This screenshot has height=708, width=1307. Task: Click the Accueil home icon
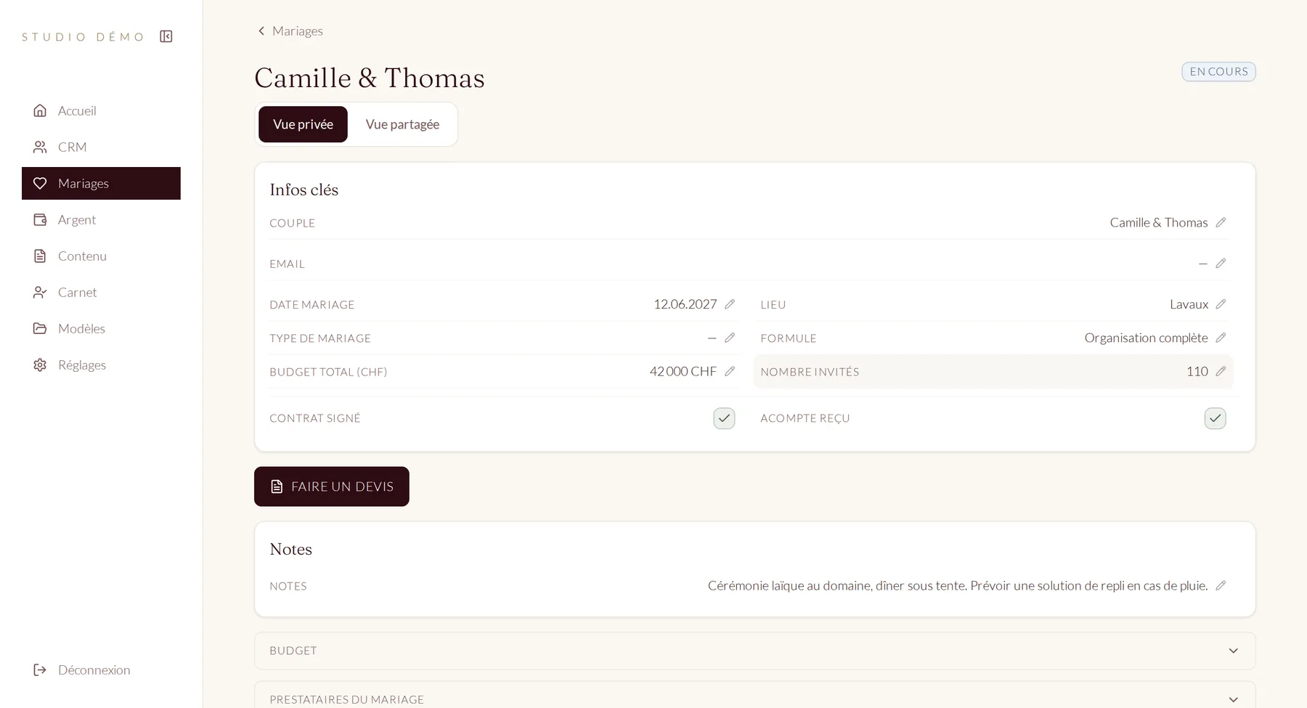[40, 110]
